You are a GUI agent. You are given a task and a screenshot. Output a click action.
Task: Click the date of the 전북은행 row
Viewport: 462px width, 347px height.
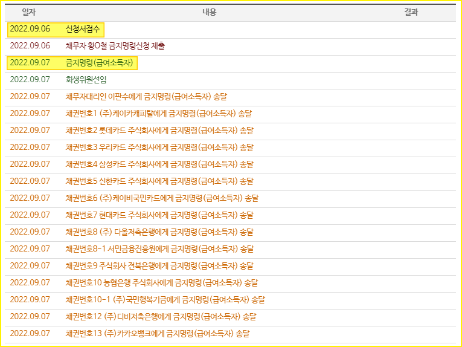(30, 265)
